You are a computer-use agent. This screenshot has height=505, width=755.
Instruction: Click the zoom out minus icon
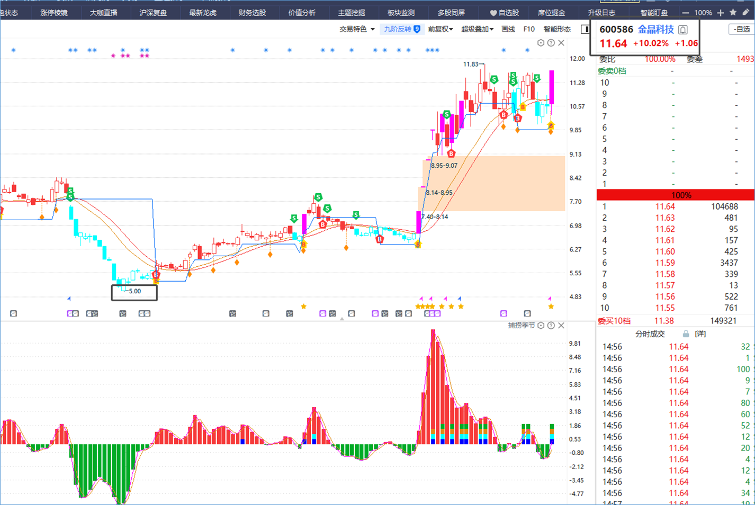click(686, 13)
